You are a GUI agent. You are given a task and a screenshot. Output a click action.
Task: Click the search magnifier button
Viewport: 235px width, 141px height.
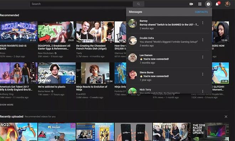click(x=139, y=4)
